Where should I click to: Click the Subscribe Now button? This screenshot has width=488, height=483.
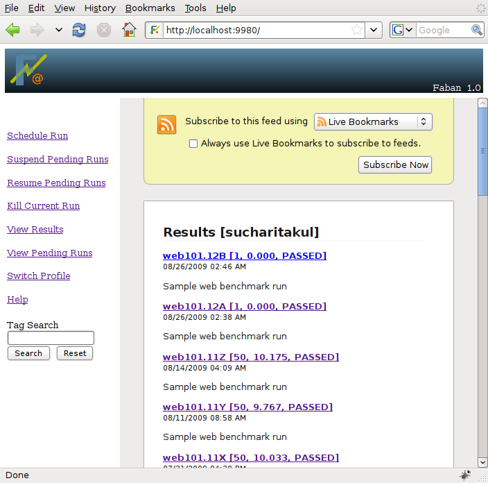(395, 165)
